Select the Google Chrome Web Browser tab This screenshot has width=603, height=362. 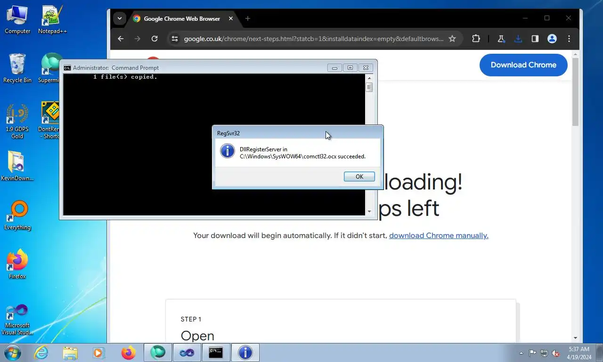click(x=182, y=19)
